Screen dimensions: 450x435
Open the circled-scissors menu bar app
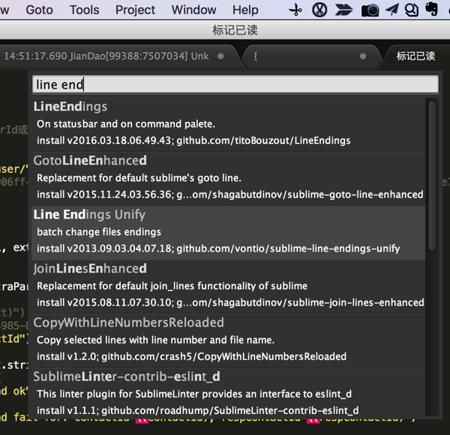pos(320,10)
